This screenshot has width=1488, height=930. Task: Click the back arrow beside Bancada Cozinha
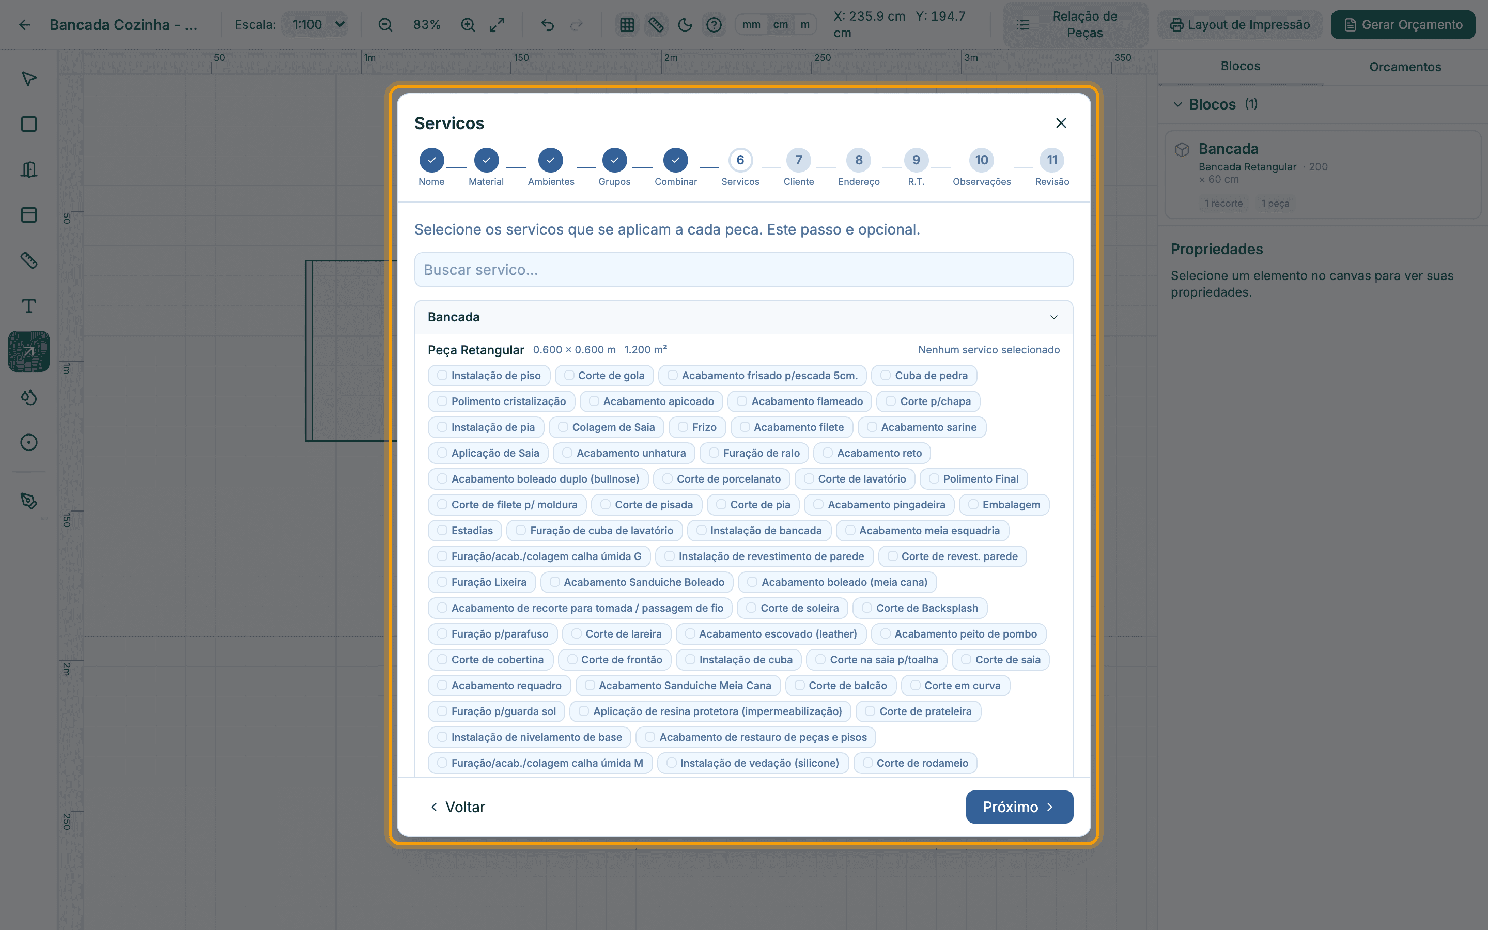(25, 25)
